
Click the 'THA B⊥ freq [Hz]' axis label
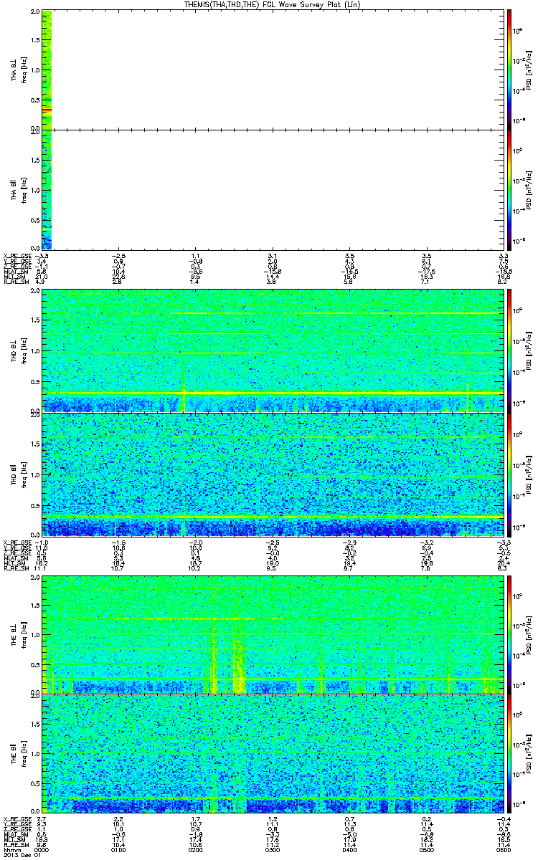pyautogui.click(x=19, y=70)
